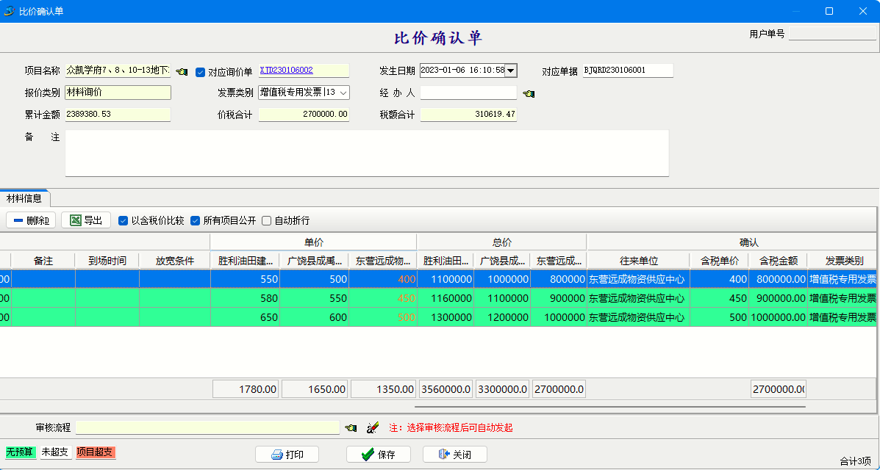Click the hand lookup icon beside 项目名称
880x470 pixels.
[x=182, y=72]
